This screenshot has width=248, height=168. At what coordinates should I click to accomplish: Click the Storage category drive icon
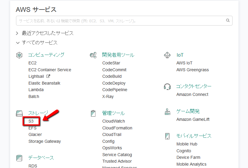[19, 113]
